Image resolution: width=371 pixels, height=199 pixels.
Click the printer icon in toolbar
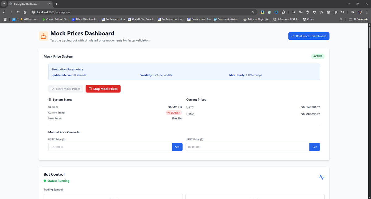328,12
